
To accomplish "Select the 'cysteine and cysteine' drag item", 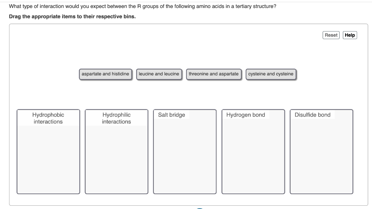I will pos(271,74).
